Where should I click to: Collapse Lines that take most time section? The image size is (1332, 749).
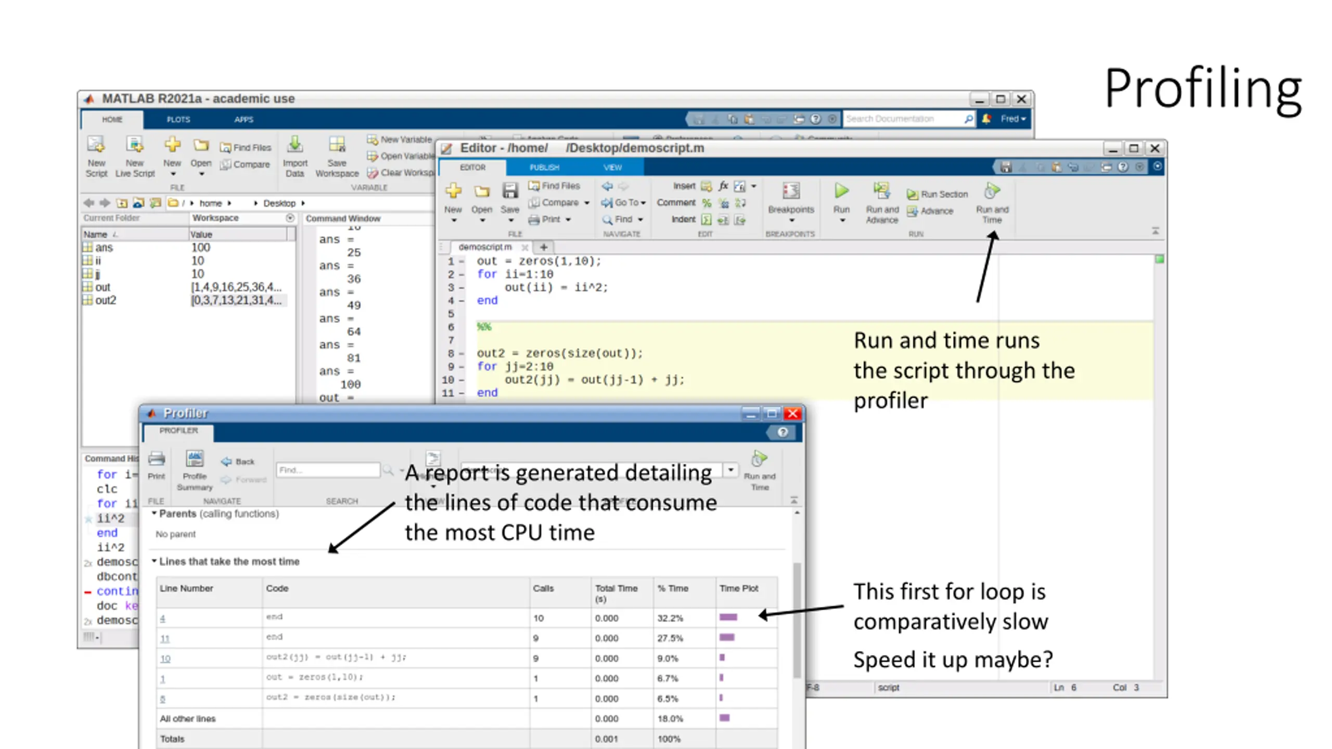(x=154, y=561)
